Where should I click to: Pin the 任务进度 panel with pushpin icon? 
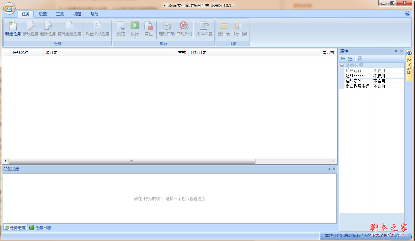(329, 169)
